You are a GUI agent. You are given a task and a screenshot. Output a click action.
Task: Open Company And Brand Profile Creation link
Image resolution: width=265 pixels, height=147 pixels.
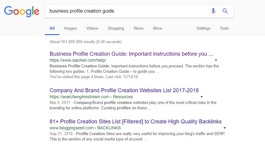click(x=124, y=90)
